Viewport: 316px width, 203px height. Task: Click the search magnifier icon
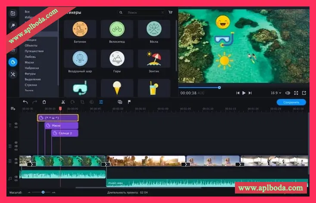tap(121, 12)
